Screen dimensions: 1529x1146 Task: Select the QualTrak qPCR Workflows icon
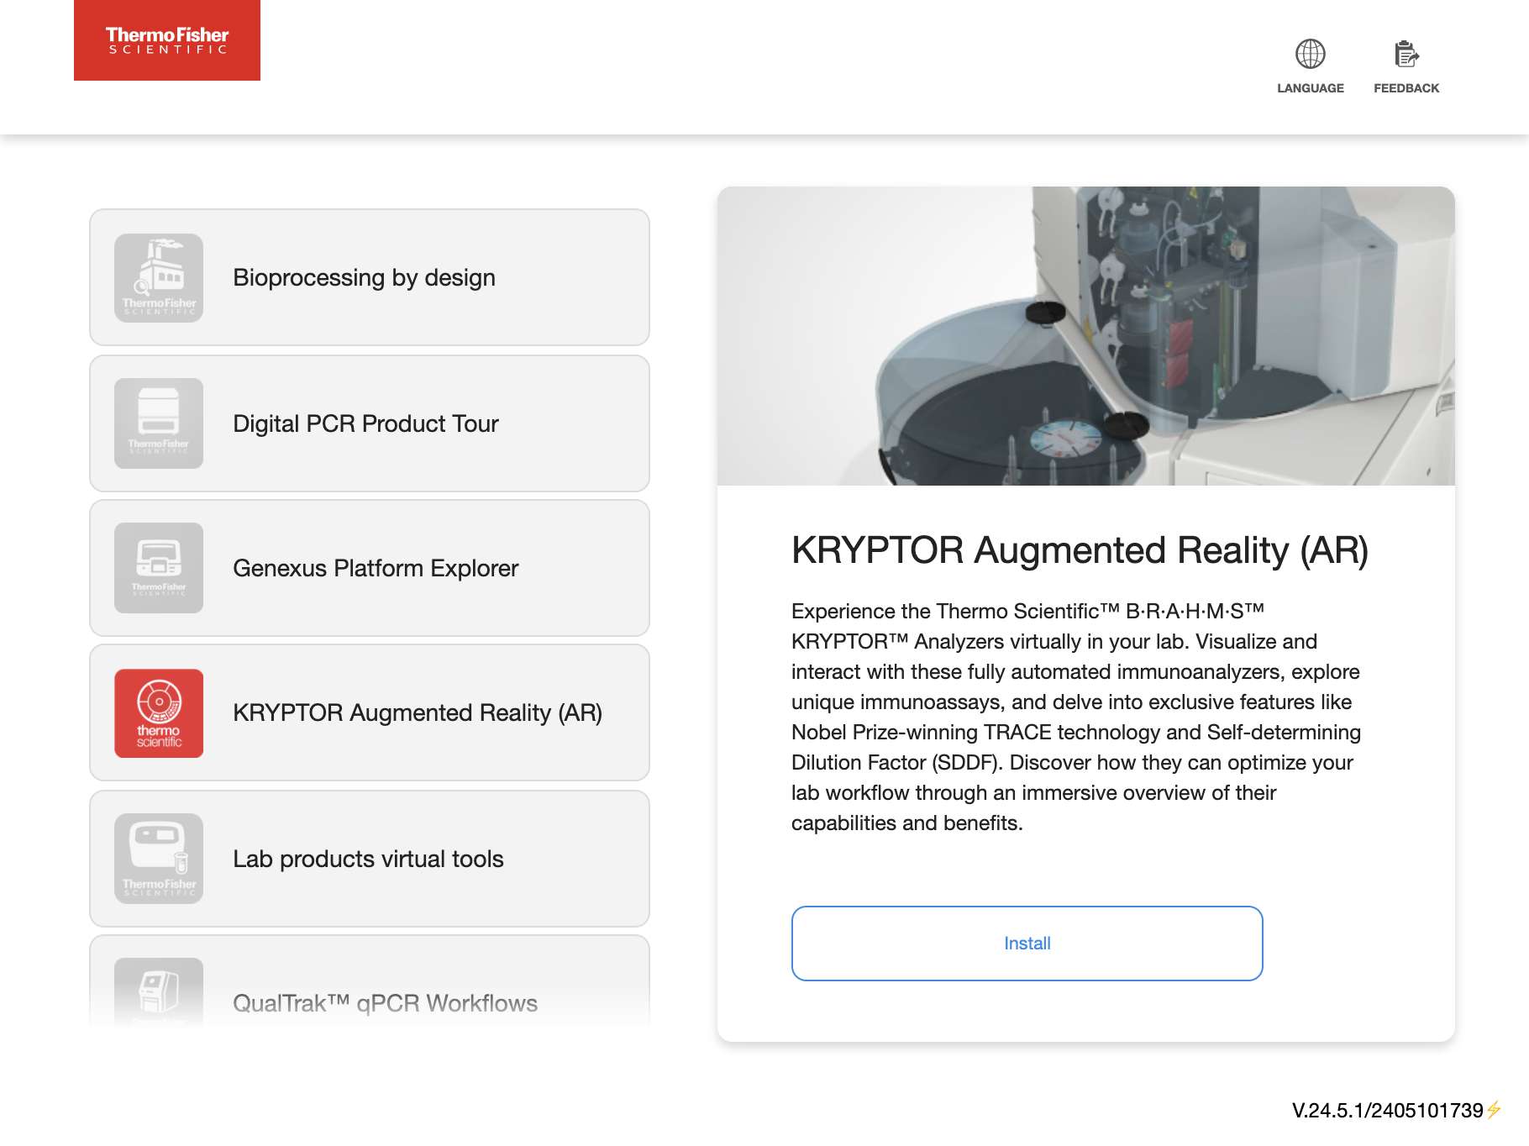coord(159,992)
